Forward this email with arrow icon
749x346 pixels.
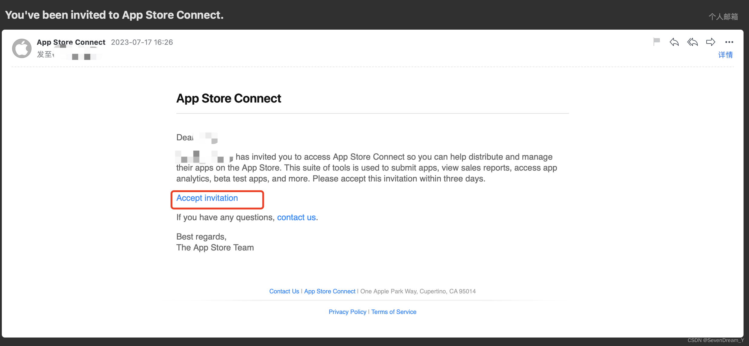click(x=711, y=42)
